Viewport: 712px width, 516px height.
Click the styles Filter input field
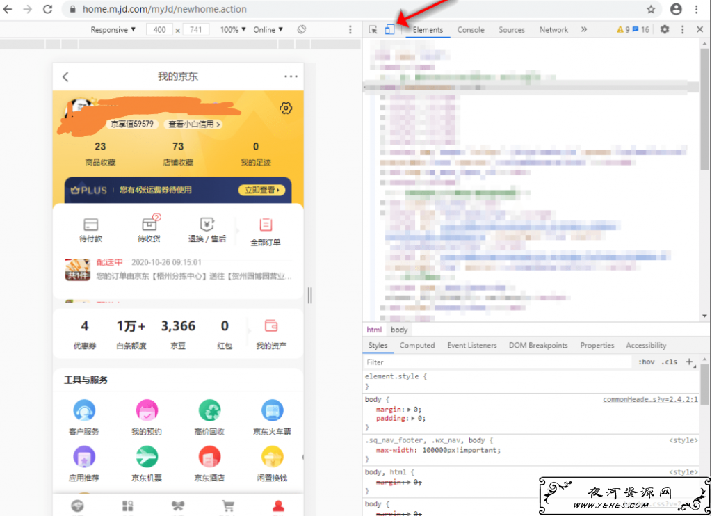click(x=497, y=362)
